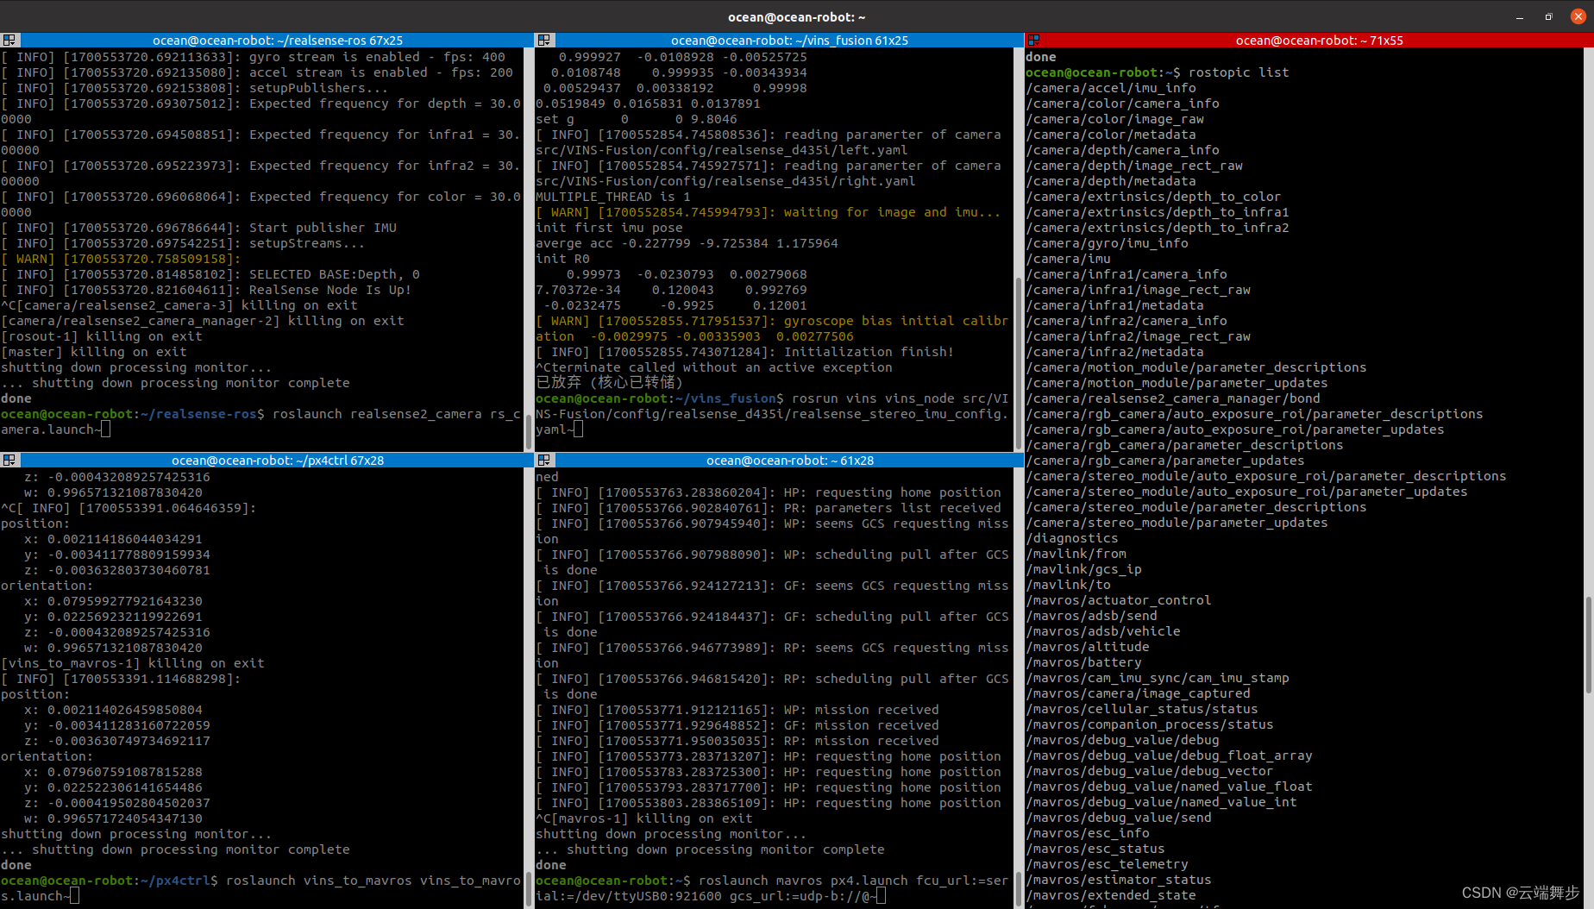
Task: Click the 'gyroscope bias initial calibration' warning line
Action: [x=772, y=329]
